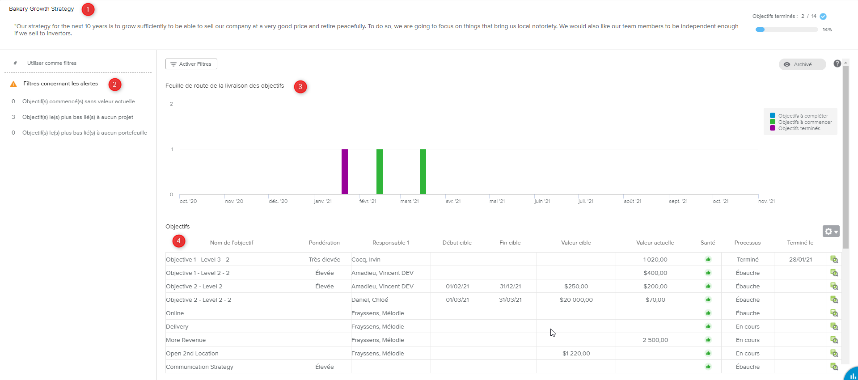Sort by 'Nom de l'objectif' column header
858x380 pixels.
click(232, 243)
